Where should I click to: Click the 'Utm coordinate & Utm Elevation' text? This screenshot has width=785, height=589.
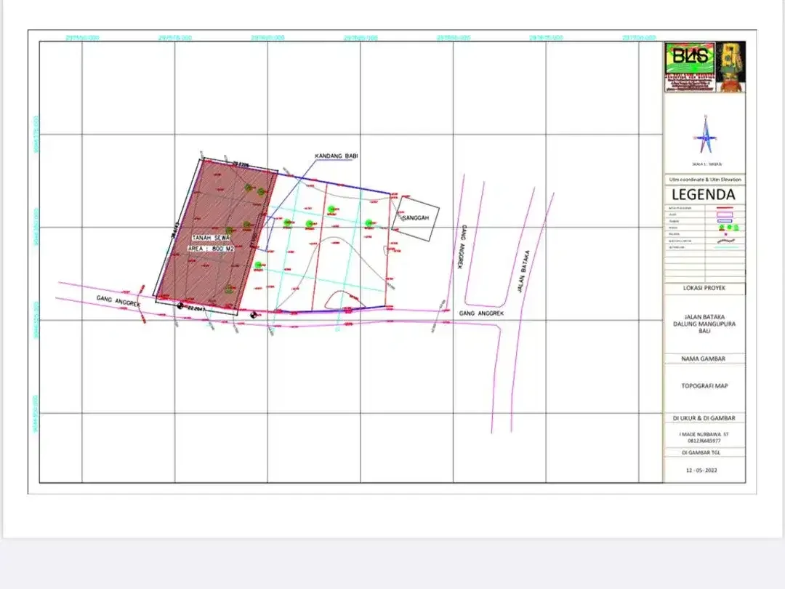[705, 180]
